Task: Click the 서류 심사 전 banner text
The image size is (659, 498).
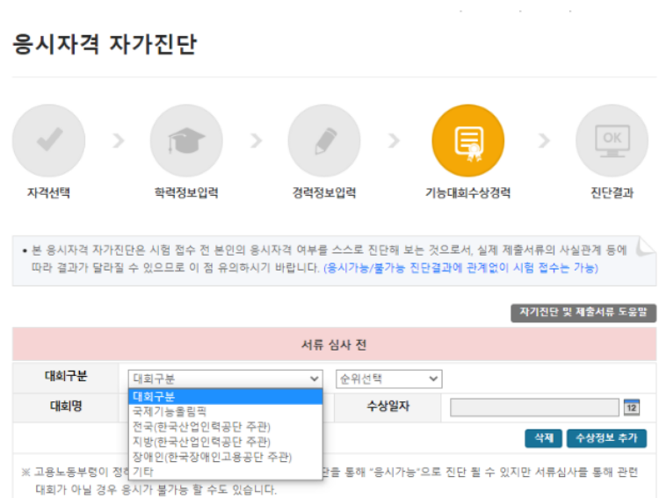Action: click(334, 345)
